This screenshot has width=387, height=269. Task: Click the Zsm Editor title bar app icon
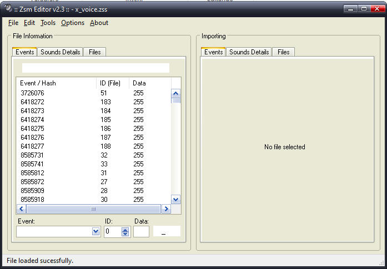pos(8,8)
